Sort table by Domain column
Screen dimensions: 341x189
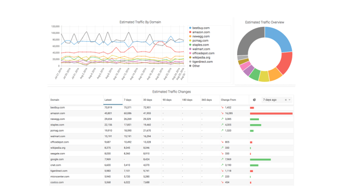point(55,100)
